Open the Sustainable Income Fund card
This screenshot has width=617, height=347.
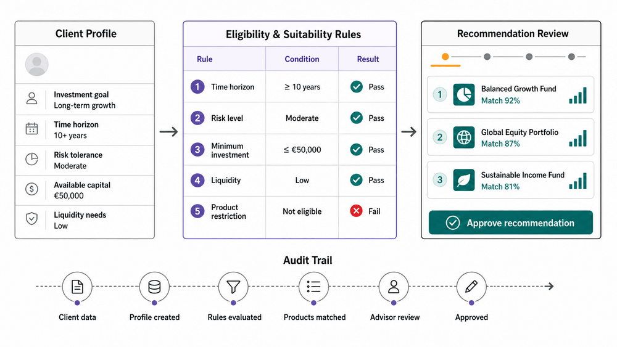[x=510, y=180]
